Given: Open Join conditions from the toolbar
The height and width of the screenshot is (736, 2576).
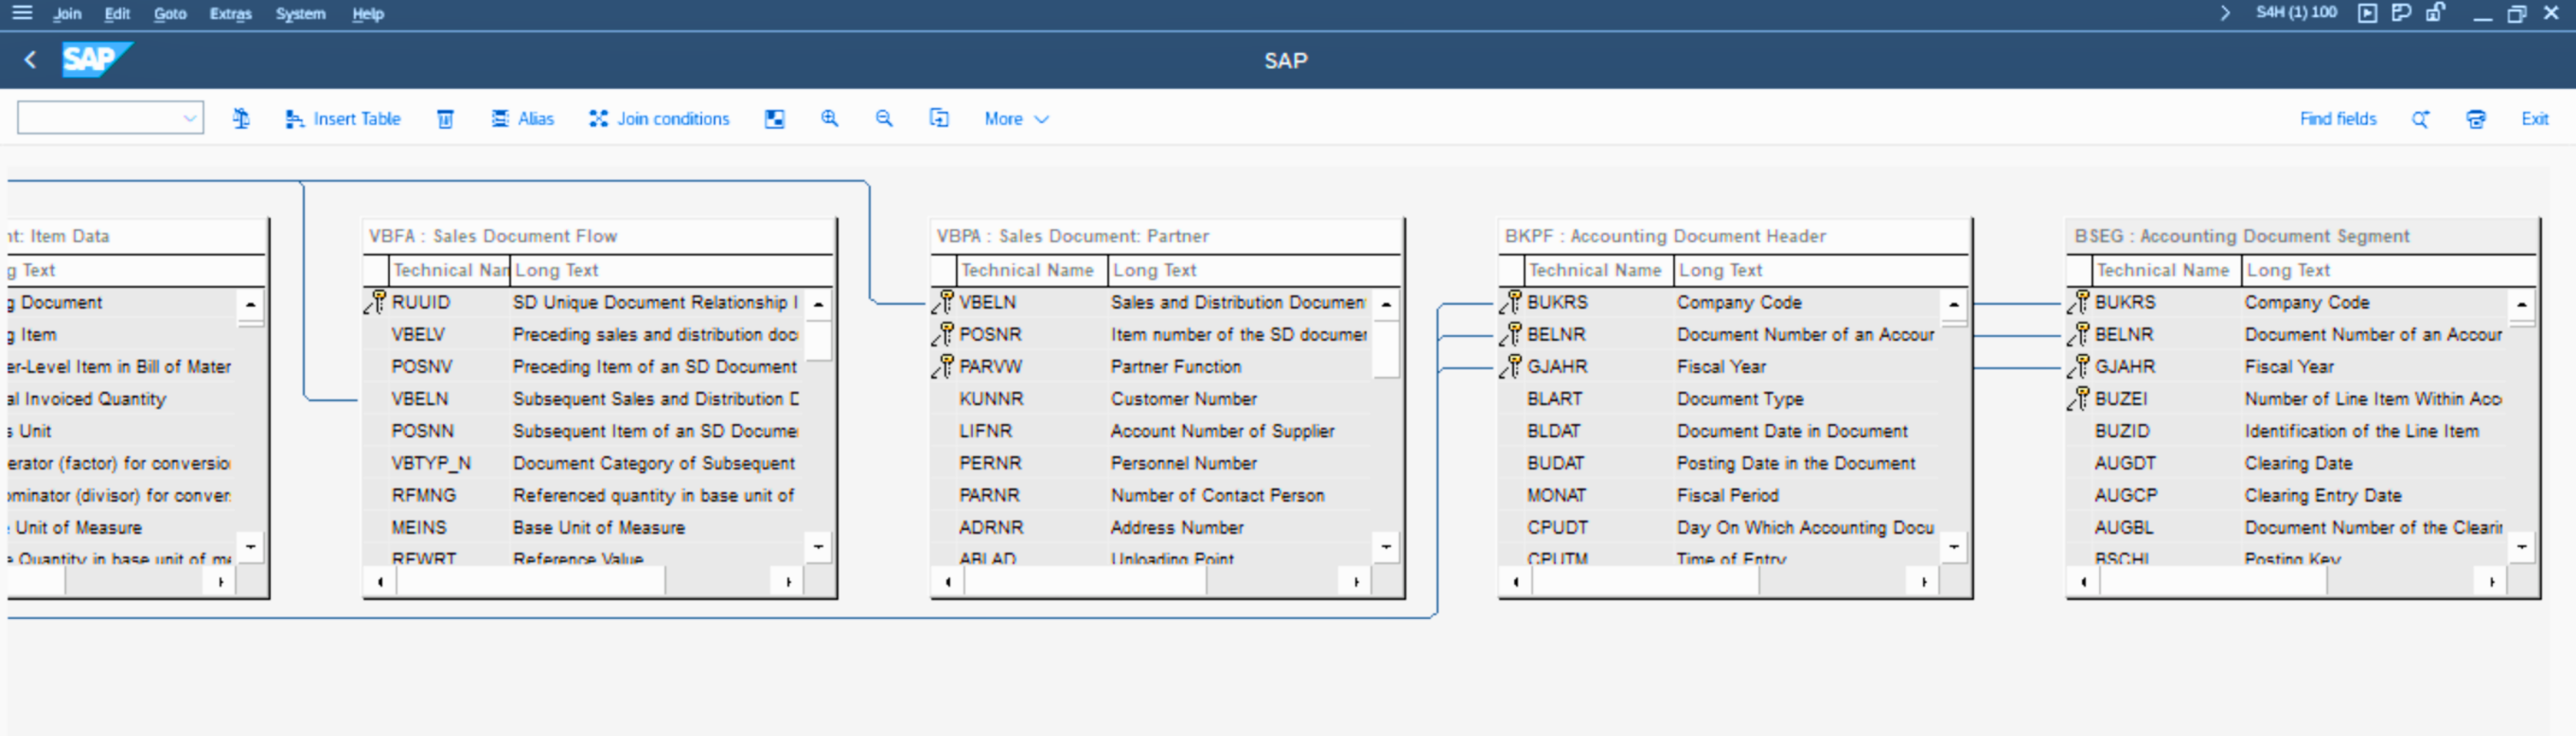Looking at the screenshot, I should coord(659,119).
